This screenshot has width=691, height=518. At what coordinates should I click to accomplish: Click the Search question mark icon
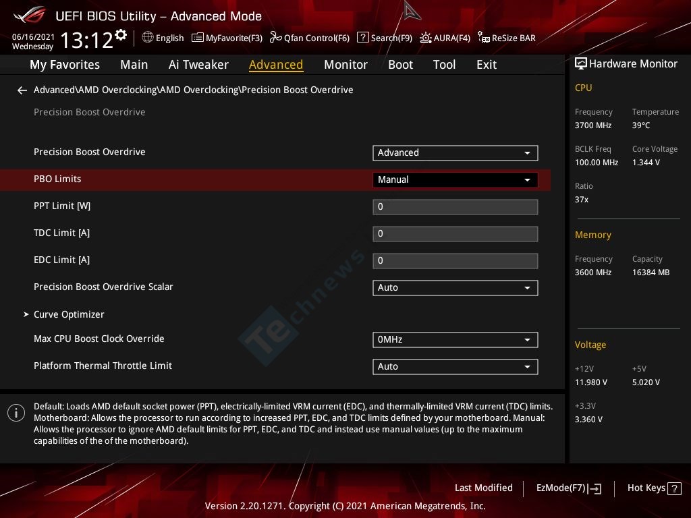(362, 38)
